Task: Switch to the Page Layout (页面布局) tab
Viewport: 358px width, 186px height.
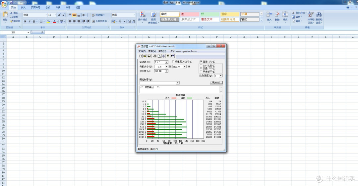Action: (35, 8)
